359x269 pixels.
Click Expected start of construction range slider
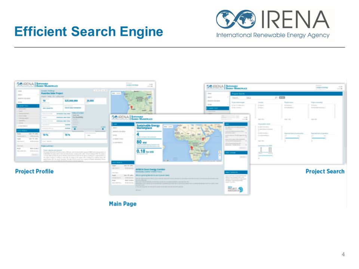292,138
